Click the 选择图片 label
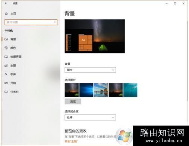 [70, 80]
